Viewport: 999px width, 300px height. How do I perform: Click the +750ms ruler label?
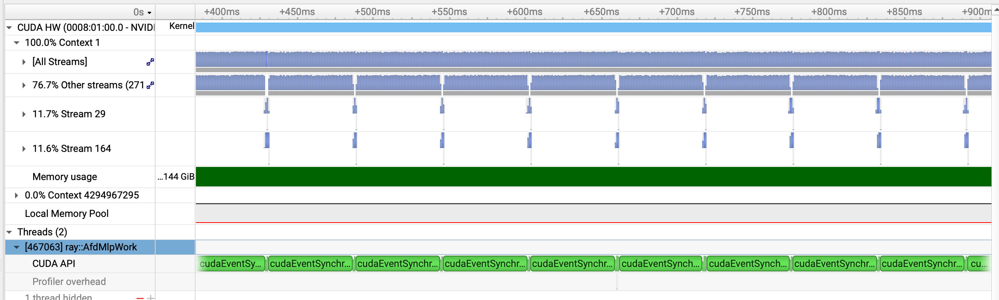(752, 12)
